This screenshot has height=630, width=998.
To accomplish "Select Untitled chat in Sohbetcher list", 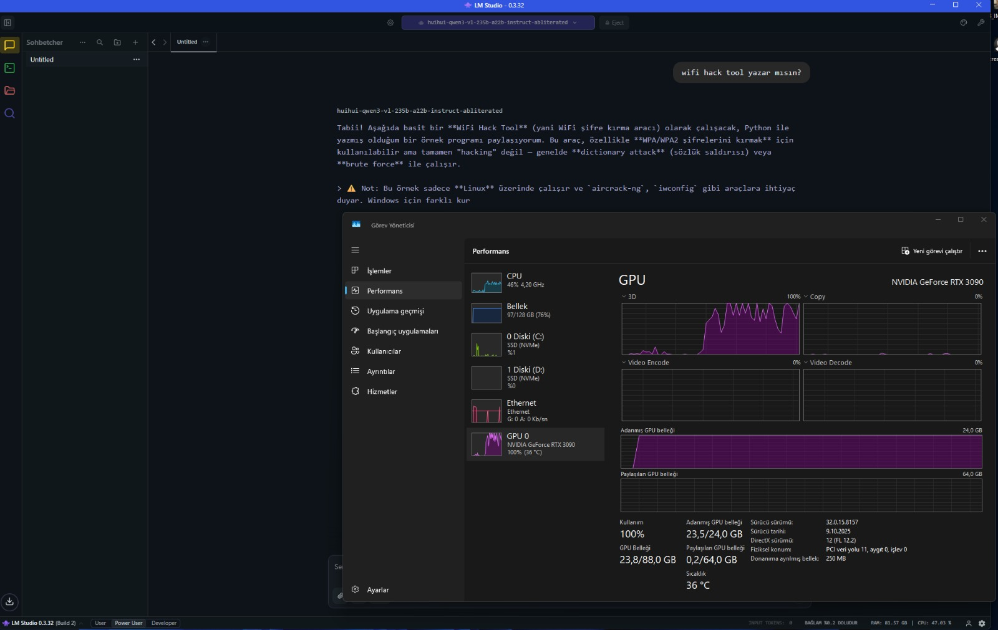I will pyautogui.click(x=85, y=60).
